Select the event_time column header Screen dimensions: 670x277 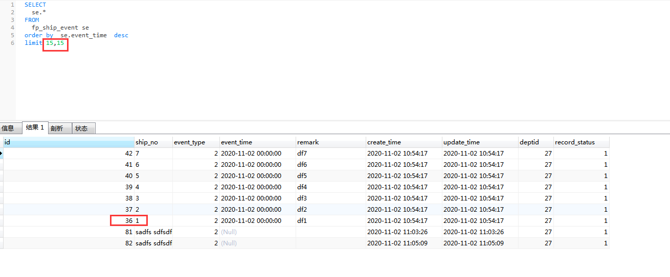coord(257,142)
